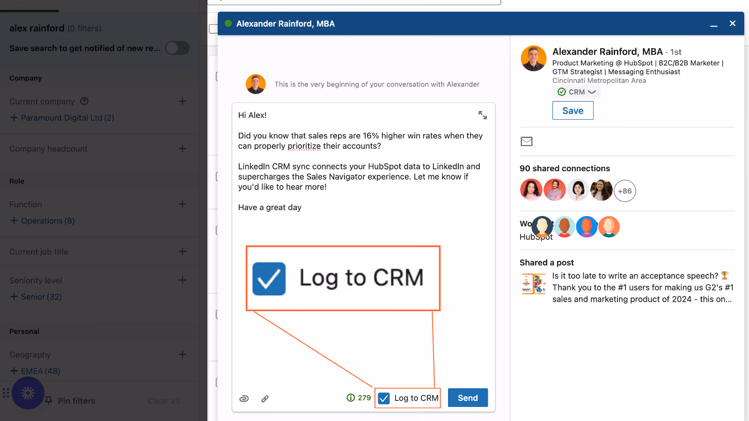Click the Pin filters button
The image size is (749, 421).
tap(70, 401)
